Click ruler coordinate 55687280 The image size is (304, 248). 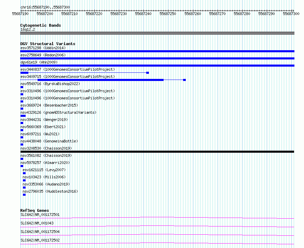click(x=242, y=14)
